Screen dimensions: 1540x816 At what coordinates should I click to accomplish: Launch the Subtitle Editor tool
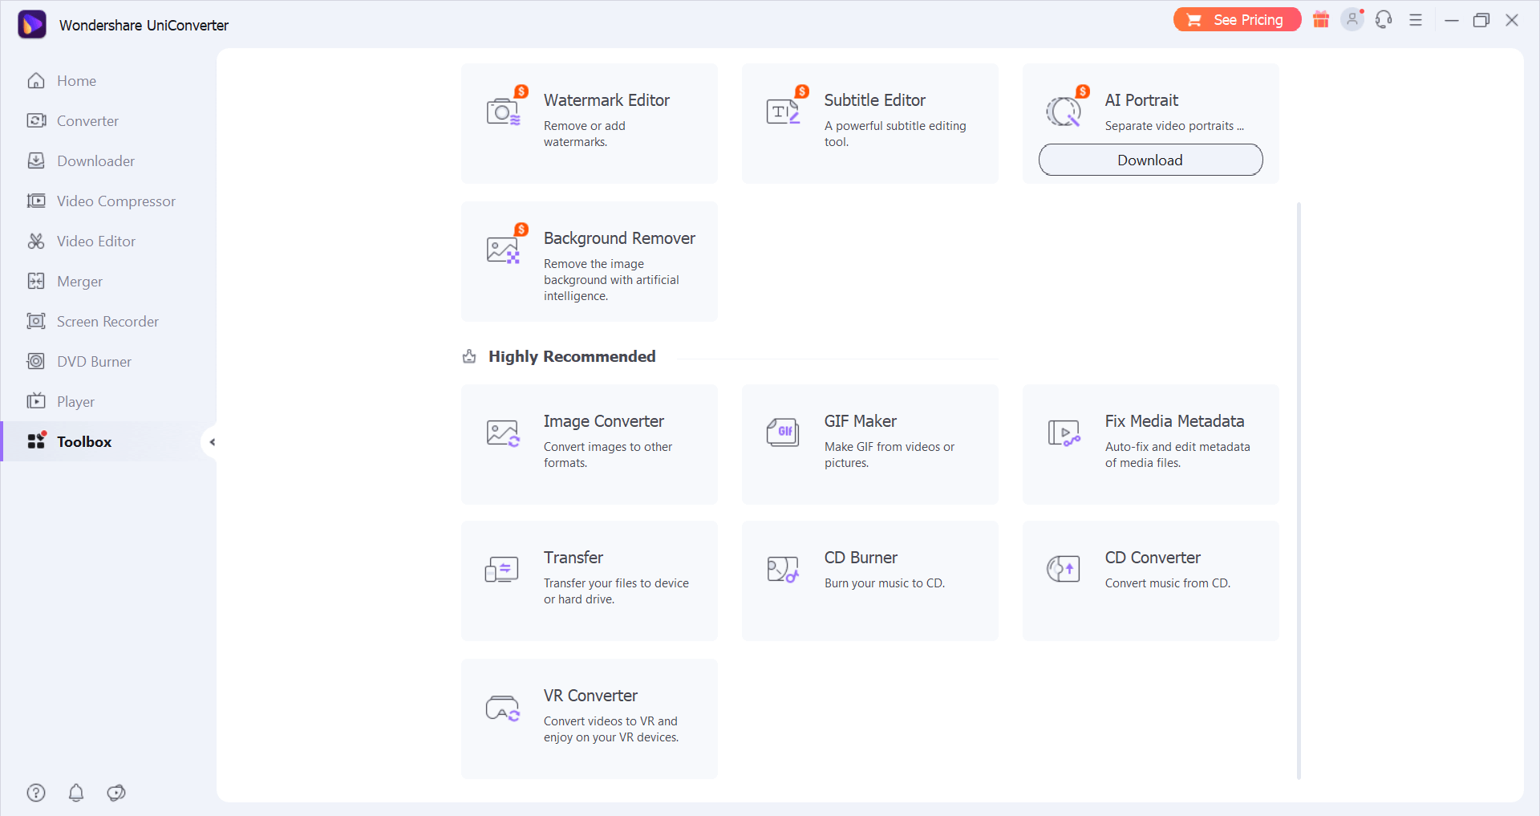[870, 124]
